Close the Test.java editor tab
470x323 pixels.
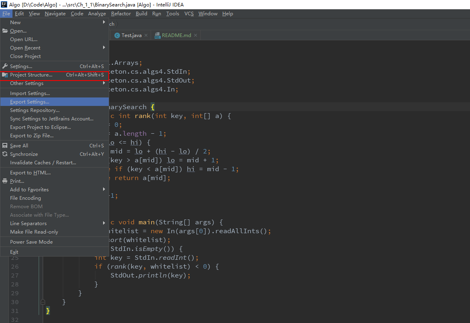coord(146,35)
